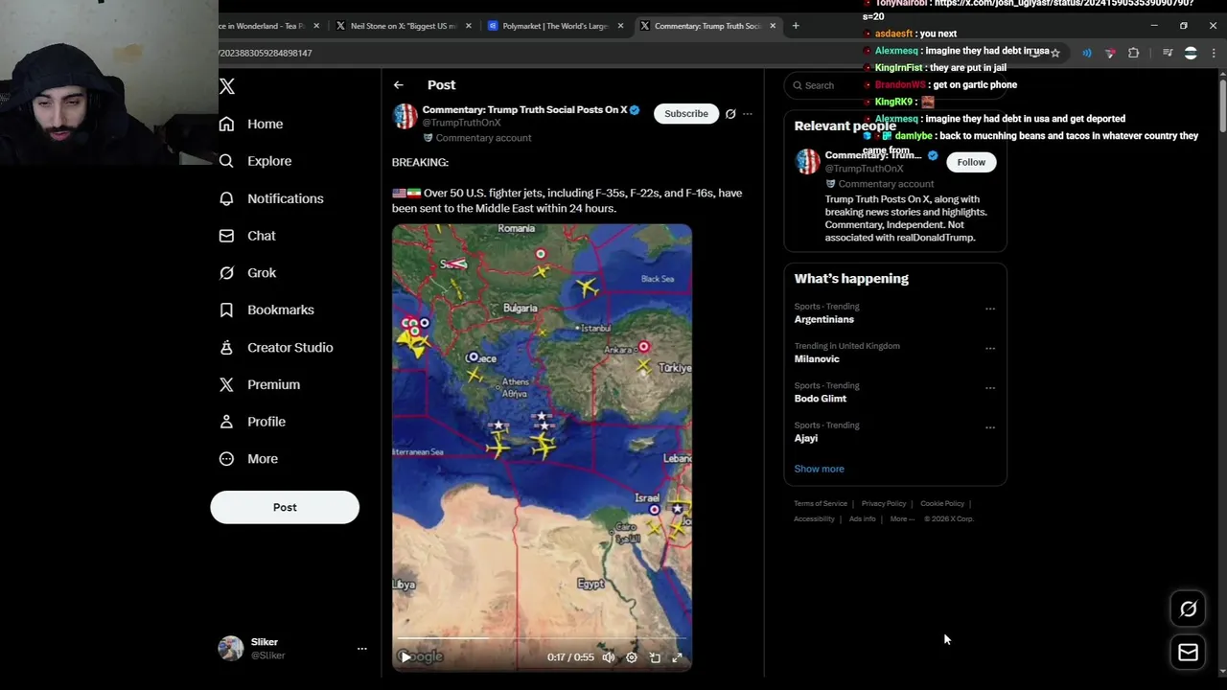Open the post's three-dot options menu
This screenshot has width=1227, height=690.
pyautogui.click(x=748, y=114)
